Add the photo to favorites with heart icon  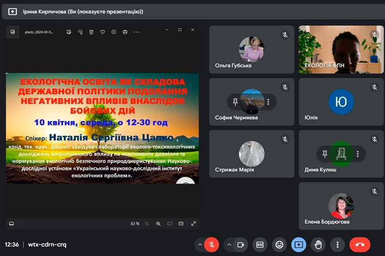pos(103,32)
